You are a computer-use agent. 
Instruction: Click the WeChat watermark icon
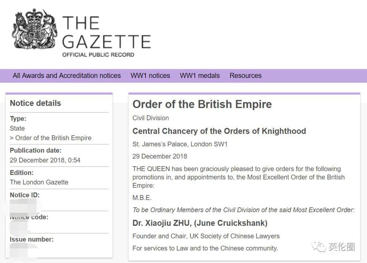(x=319, y=246)
